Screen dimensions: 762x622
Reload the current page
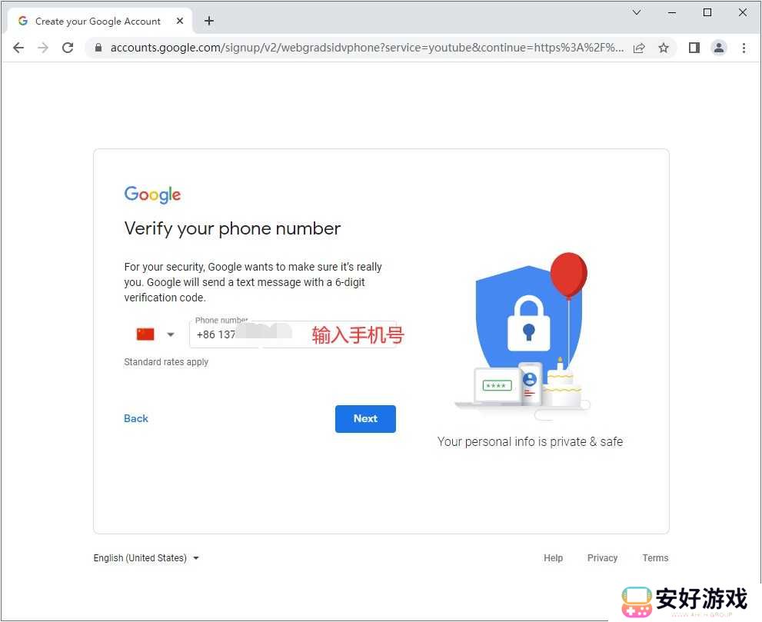(x=68, y=48)
